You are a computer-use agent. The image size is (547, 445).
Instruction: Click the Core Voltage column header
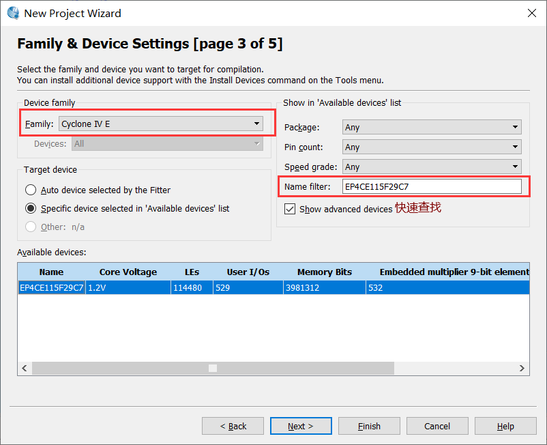tap(128, 272)
